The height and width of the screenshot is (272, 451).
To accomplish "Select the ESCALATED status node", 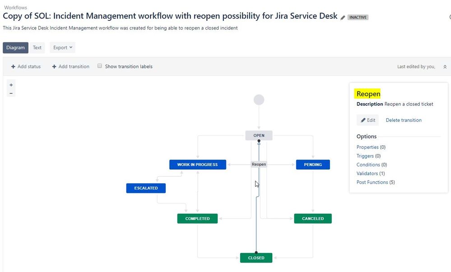I will point(146,188).
